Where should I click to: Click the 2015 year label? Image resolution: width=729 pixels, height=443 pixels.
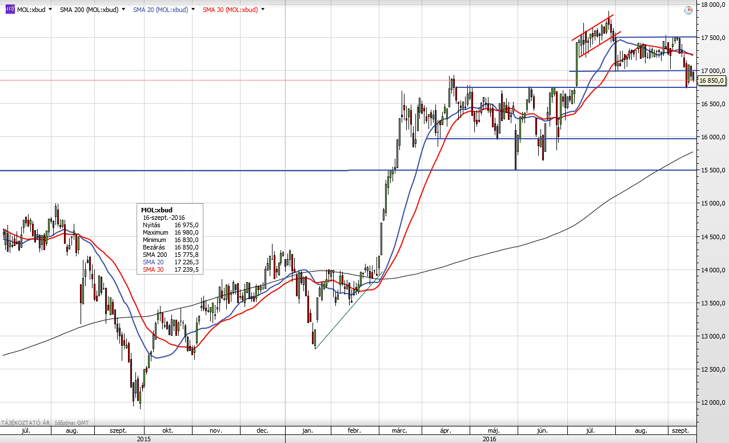click(x=143, y=439)
